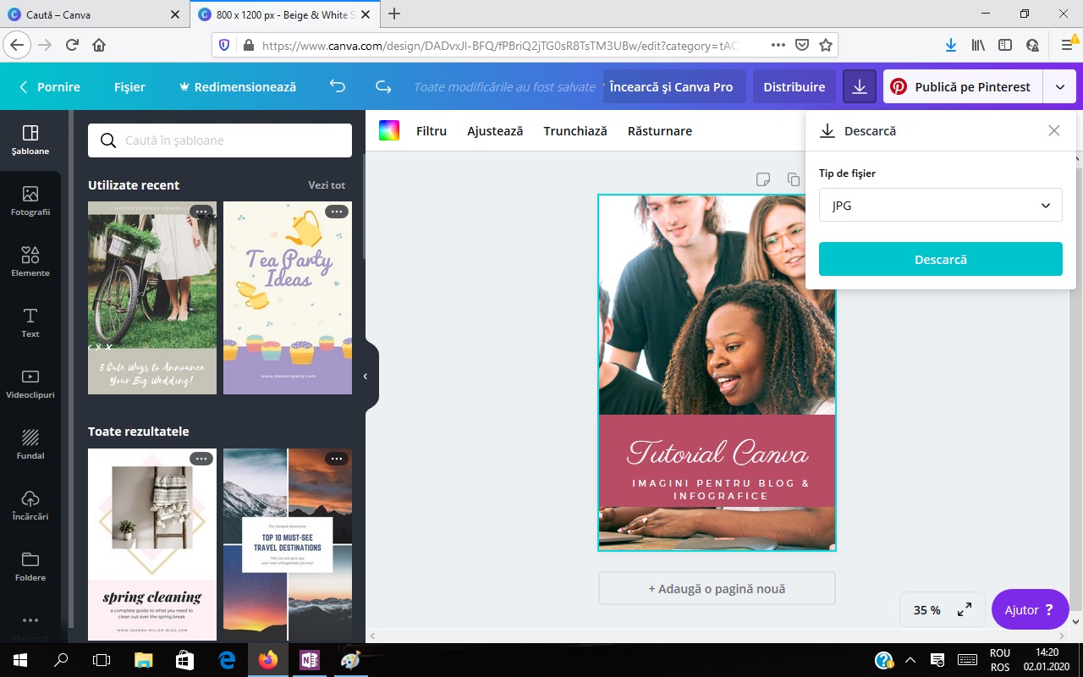Open the Șabloane templates panel
The image size is (1083, 677).
[30, 140]
